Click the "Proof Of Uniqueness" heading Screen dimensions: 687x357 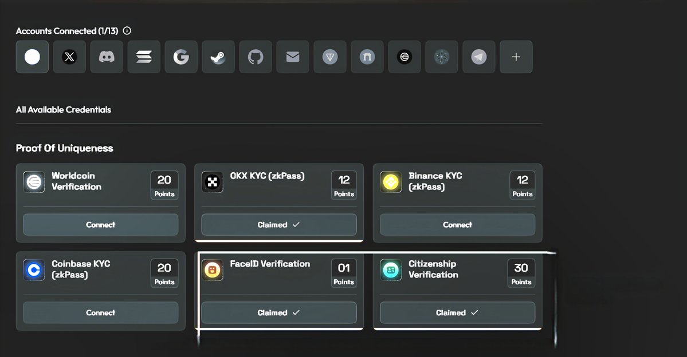[64, 148]
